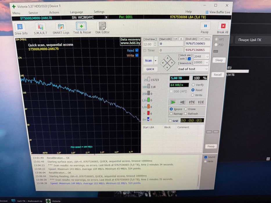Enable the Grid checkbox
The image size is (271, 203).
pos(170,121)
